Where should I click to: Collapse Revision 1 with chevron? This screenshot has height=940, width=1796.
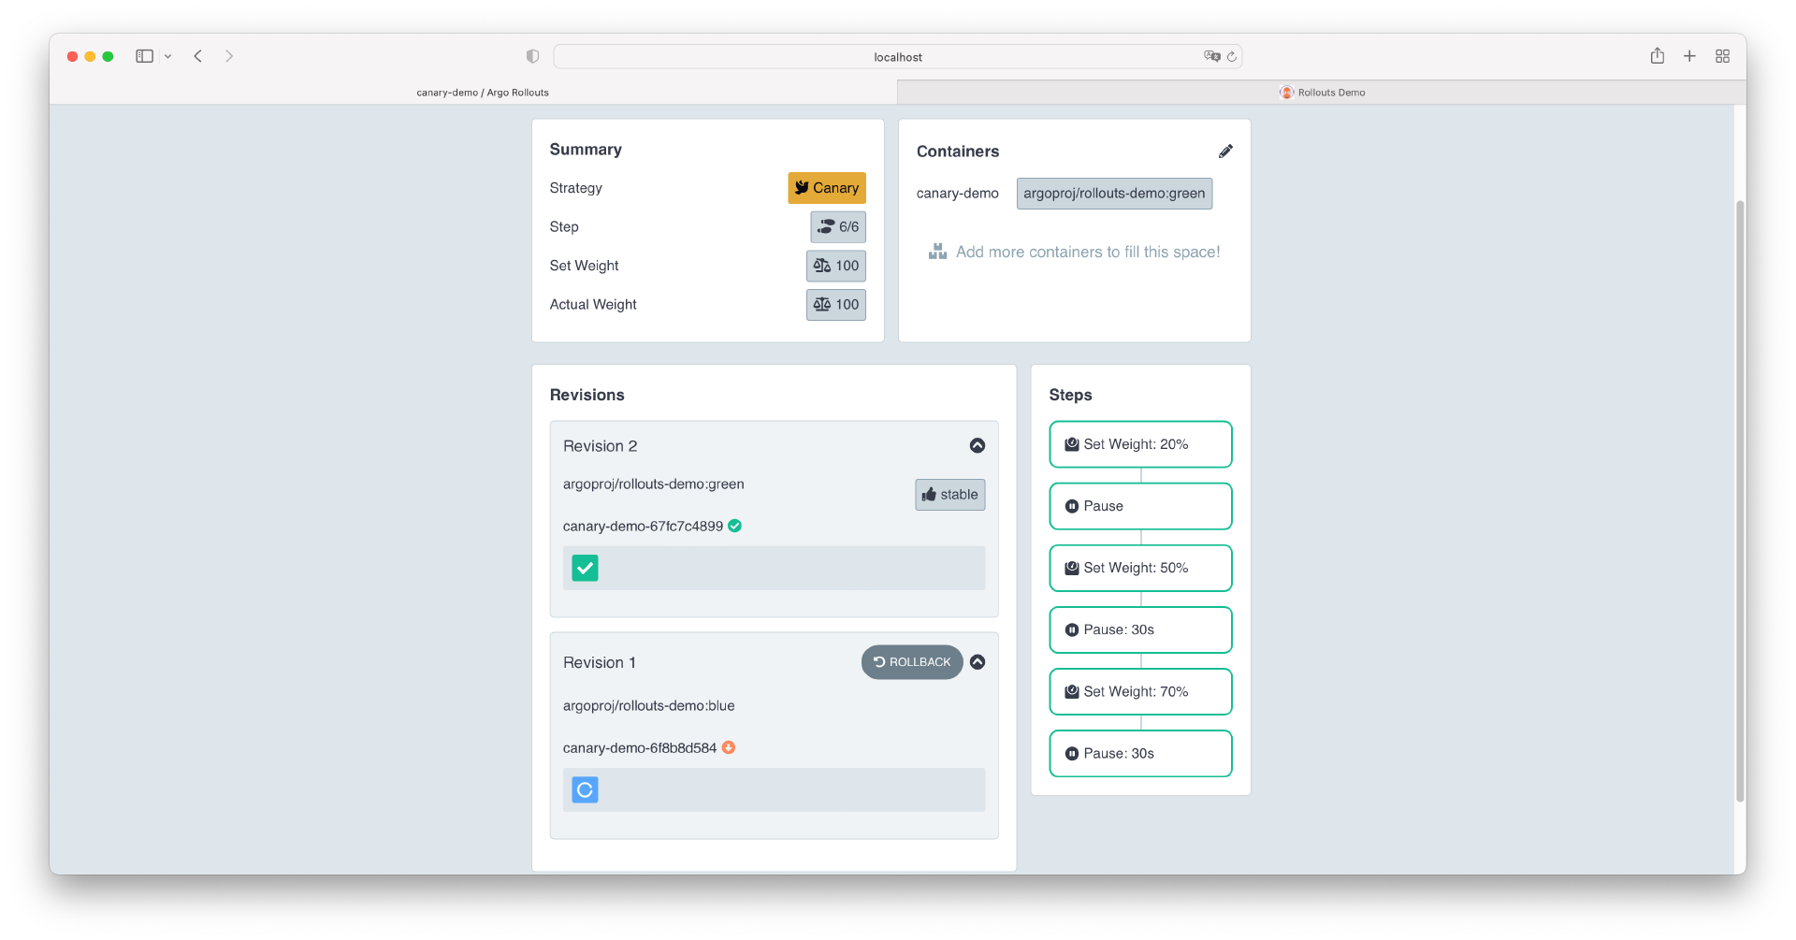click(x=978, y=662)
